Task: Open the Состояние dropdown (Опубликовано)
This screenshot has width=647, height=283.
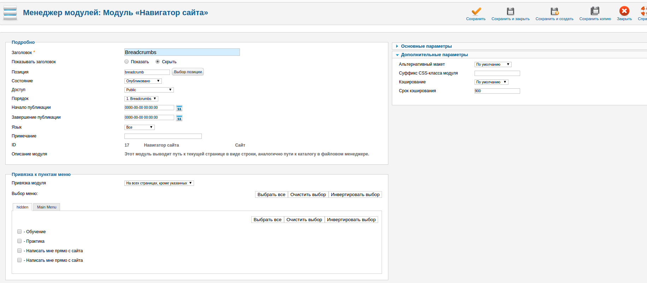Action: (143, 81)
